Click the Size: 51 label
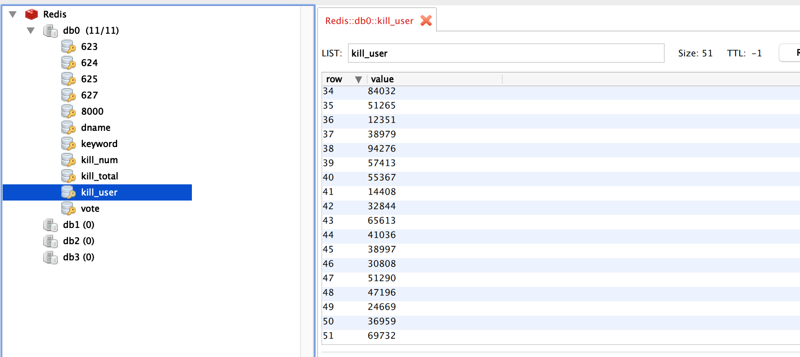The height and width of the screenshot is (357, 800). tap(695, 54)
